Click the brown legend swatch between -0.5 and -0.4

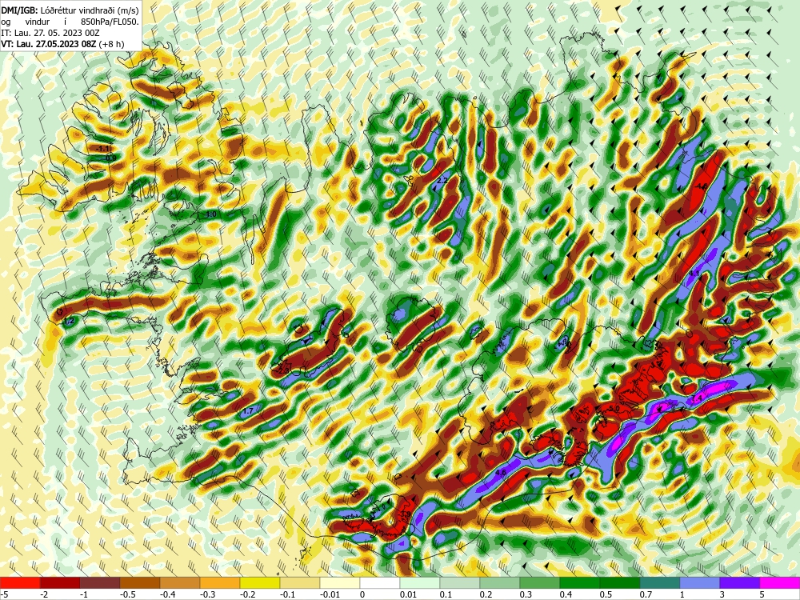[x=140, y=582]
